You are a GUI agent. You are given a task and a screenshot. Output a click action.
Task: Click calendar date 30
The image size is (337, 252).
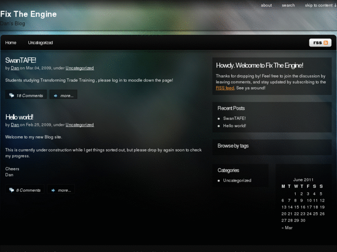(x=303, y=221)
